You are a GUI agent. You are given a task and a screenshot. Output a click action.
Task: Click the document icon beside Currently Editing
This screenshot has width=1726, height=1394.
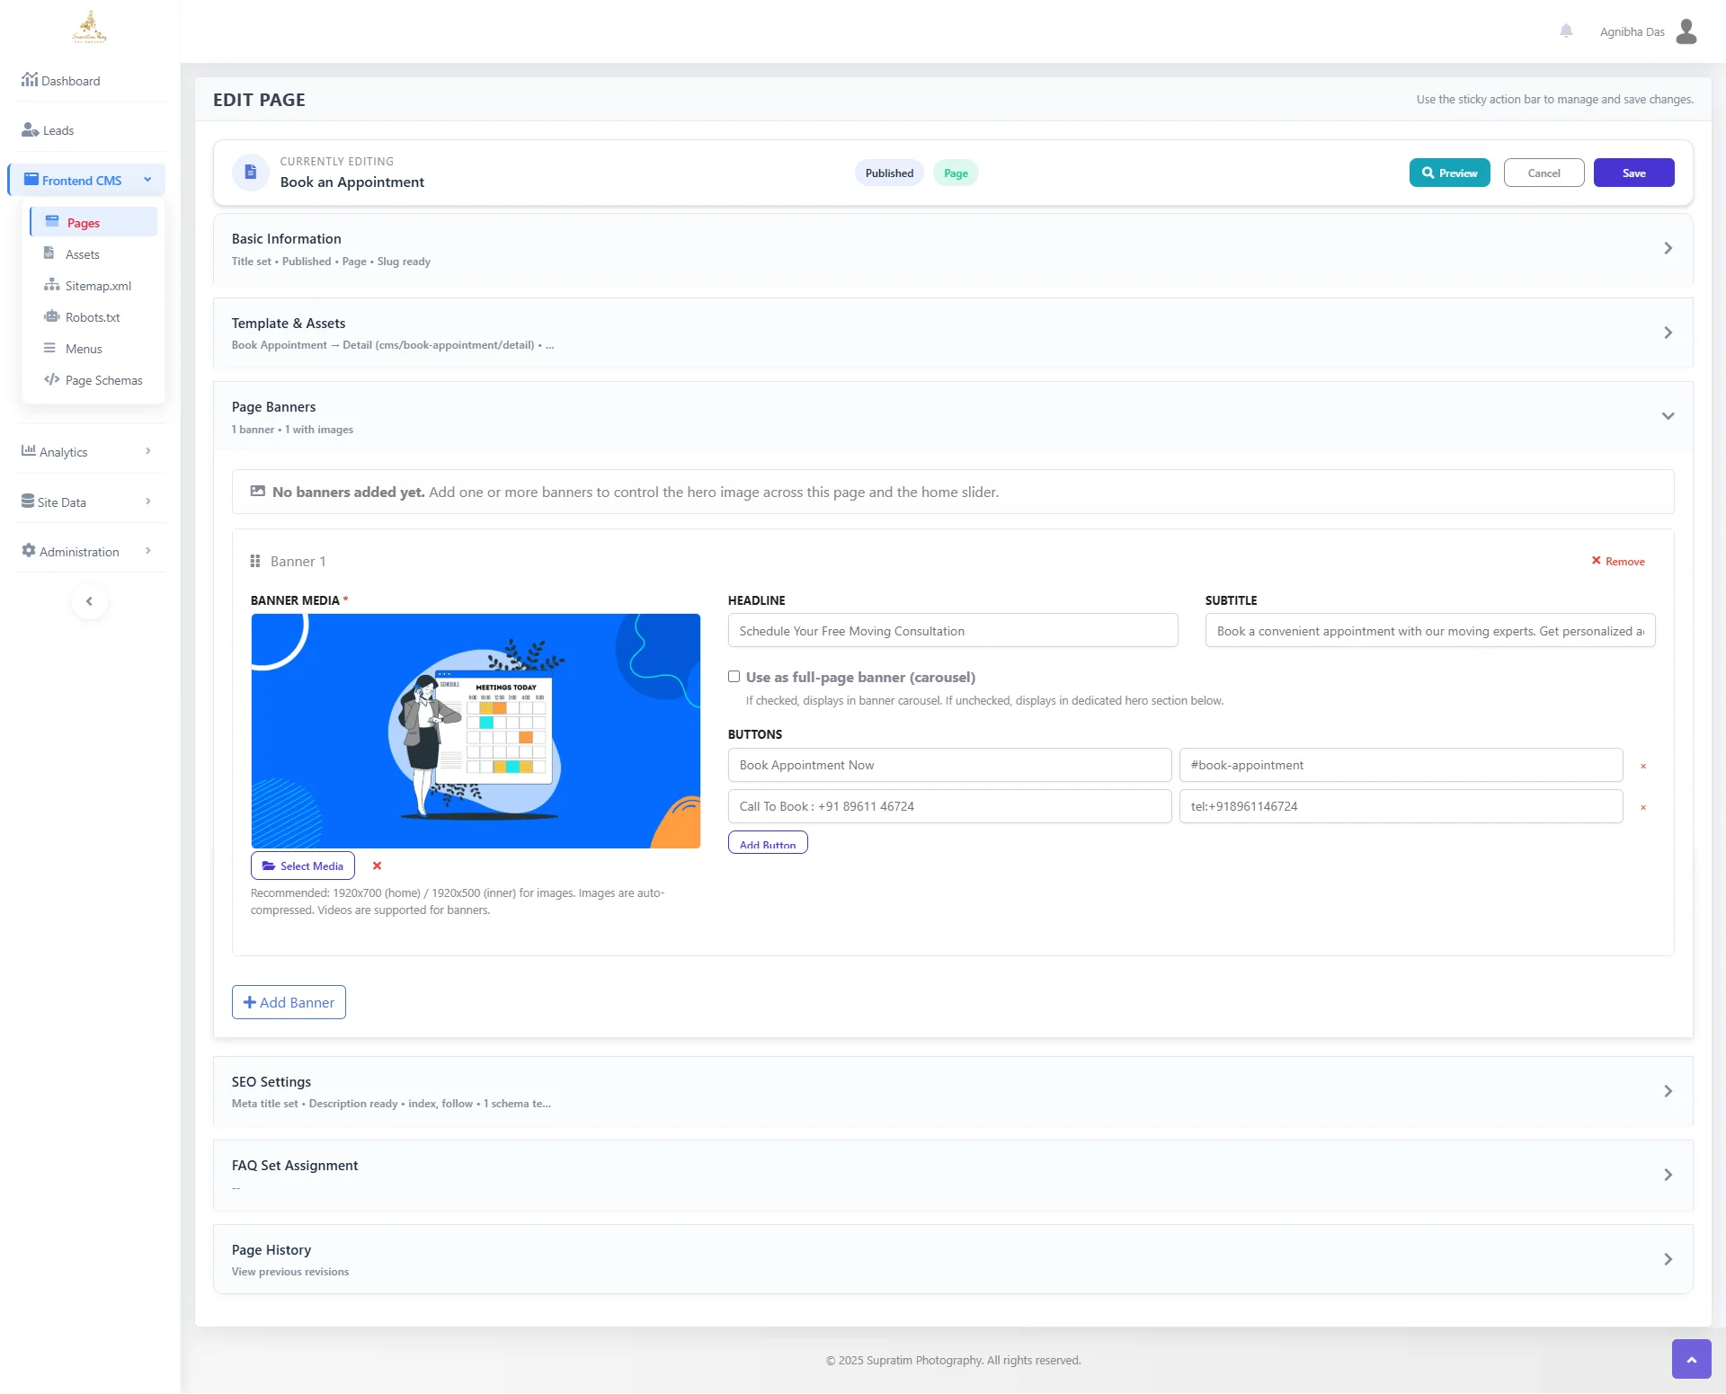(251, 172)
